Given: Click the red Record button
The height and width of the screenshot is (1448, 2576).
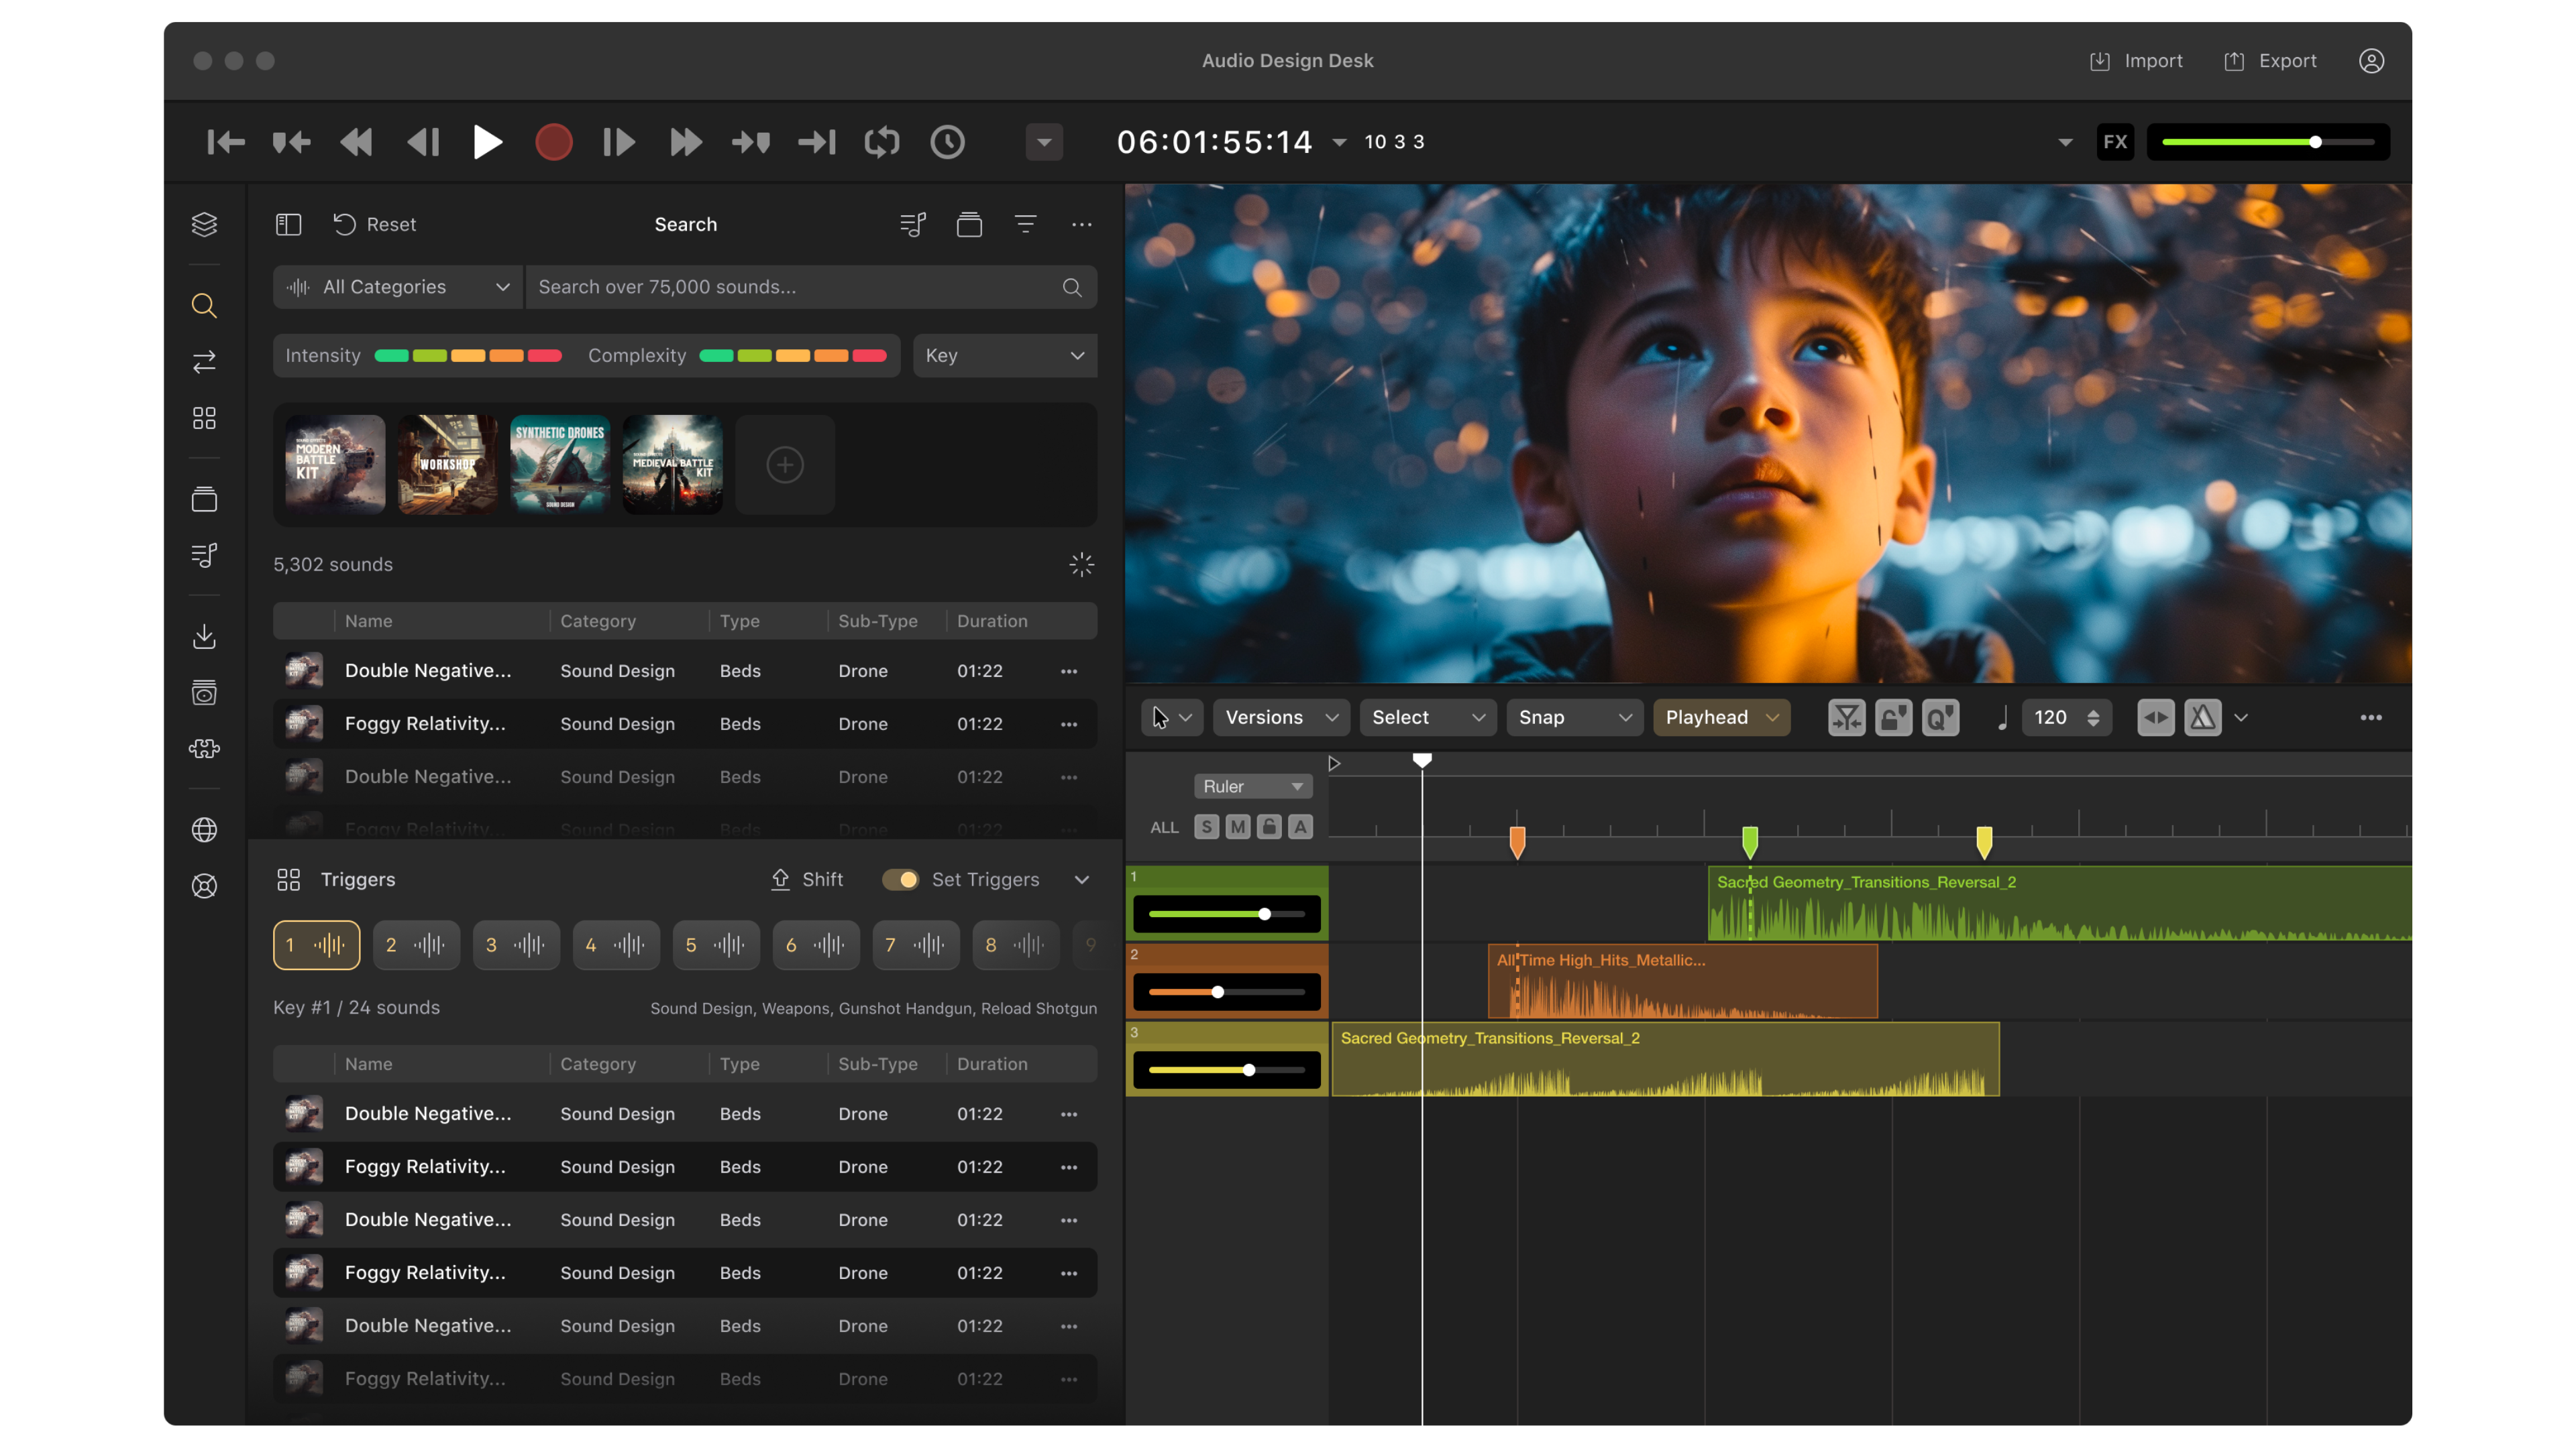Looking at the screenshot, I should 553,142.
